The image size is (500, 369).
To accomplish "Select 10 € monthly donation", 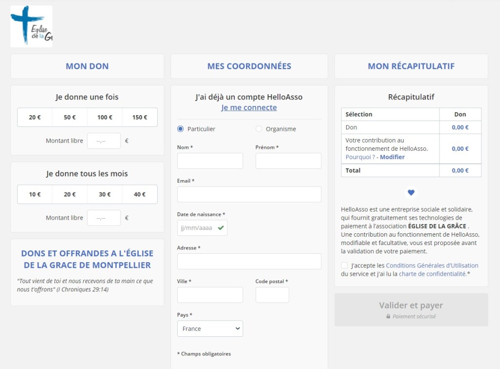I will (x=35, y=194).
